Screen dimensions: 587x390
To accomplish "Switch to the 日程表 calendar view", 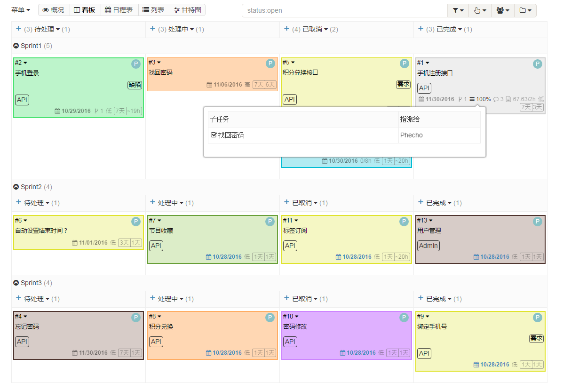I will 119,10.
